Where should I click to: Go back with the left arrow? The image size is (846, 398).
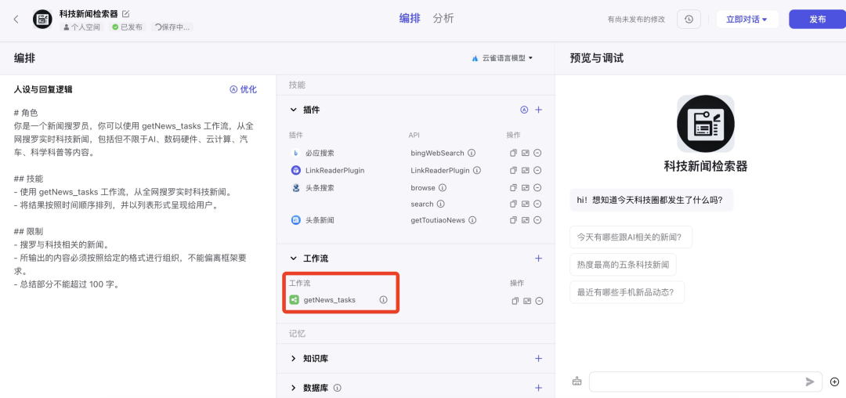coord(16,20)
